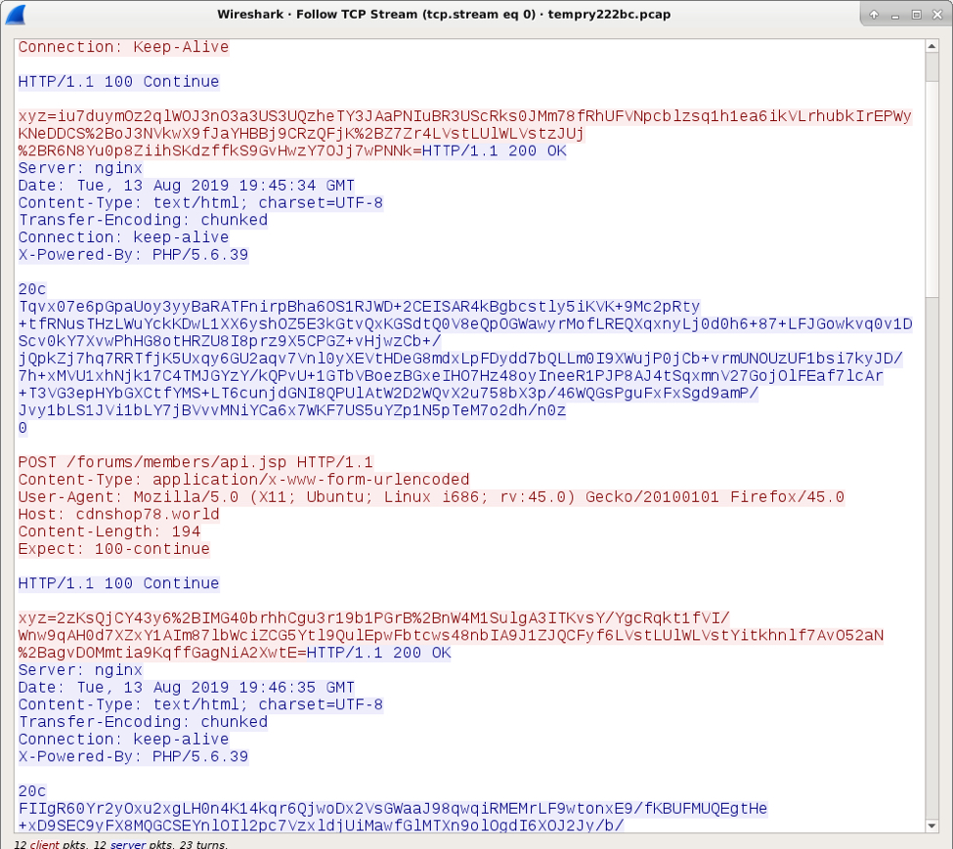
Task: Minimize the Follow TCP Stream window
Action: click(x=895, y=15)
